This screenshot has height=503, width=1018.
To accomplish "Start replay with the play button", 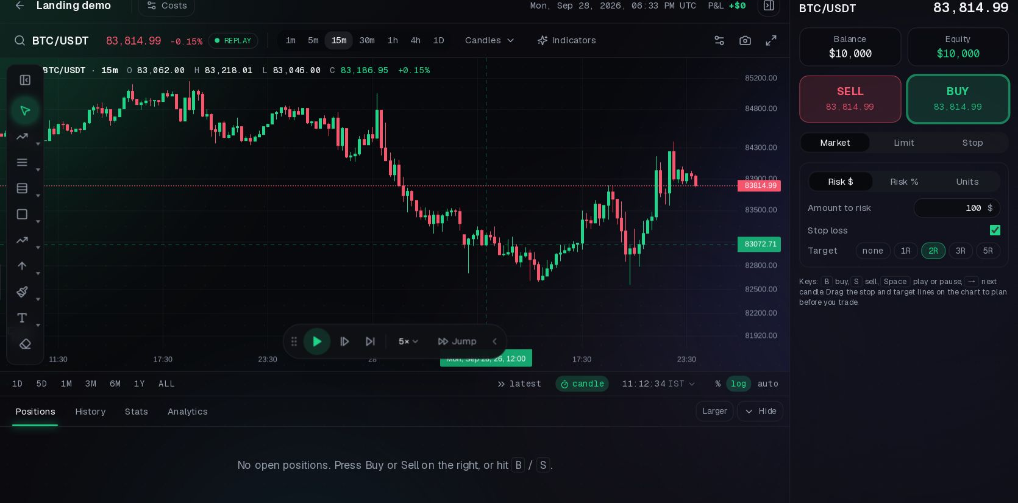I will tap(317, 341).
